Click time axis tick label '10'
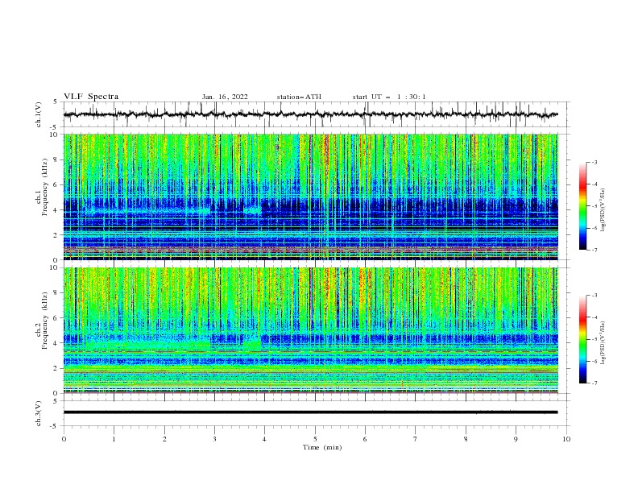The height and width of the screenshot is (493, 638). [x=566, y=439]
